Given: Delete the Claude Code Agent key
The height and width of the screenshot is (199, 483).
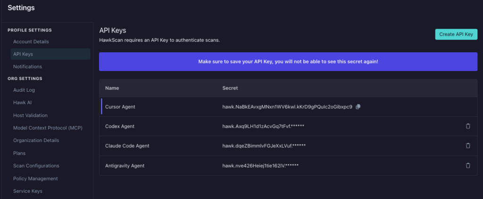Looking at the screenshot, I should point(468,146).
